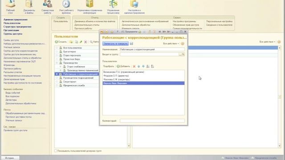
Task: Click Подобрать in the group dialog
Action: pos(108,66)
